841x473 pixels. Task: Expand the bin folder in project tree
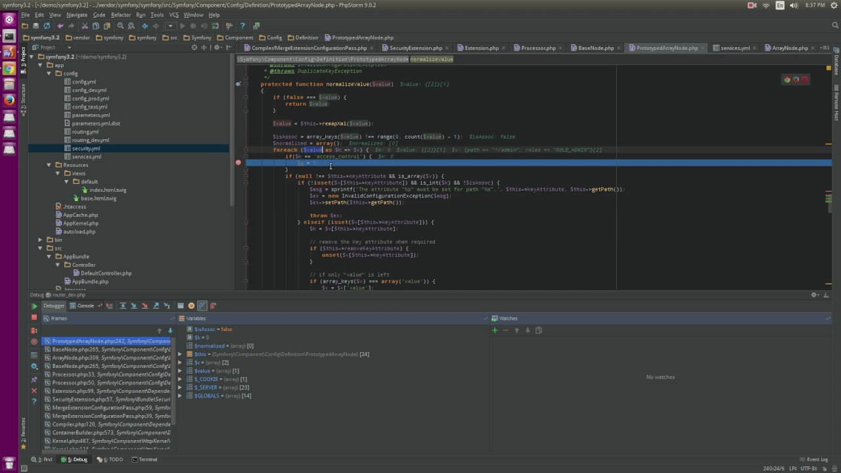point(40,240)
